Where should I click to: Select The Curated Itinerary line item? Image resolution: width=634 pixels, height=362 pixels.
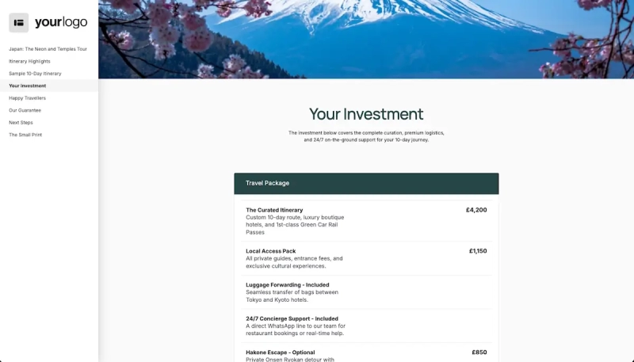[366, 221]
